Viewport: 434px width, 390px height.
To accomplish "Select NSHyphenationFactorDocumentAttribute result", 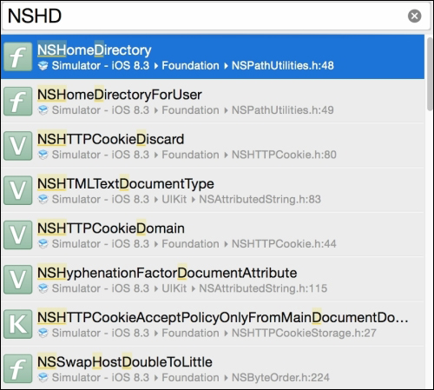I will point(213,280).
